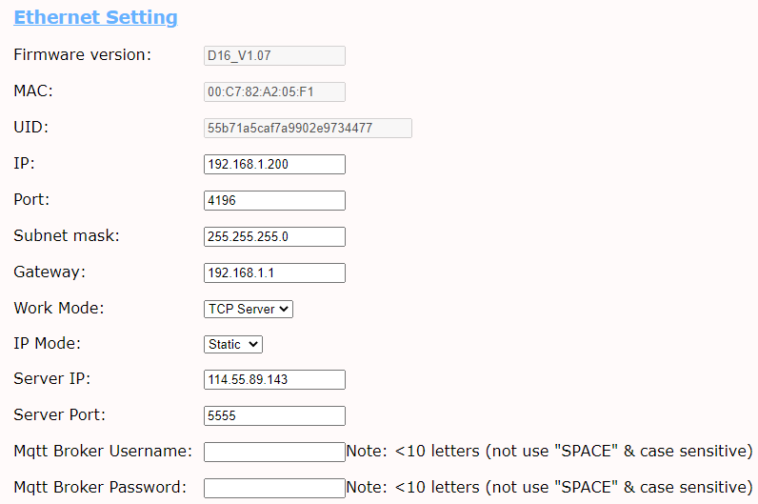
Task: Click the Port input showing 4196
Action: (x=274, y=201)
